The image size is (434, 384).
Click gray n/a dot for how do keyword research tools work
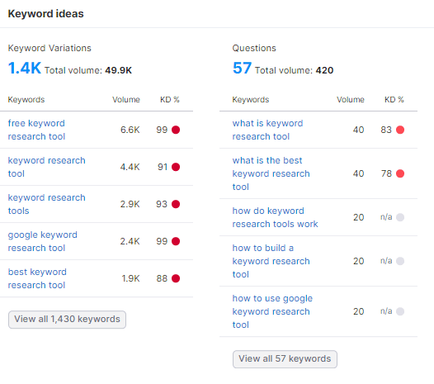[400, 217]
